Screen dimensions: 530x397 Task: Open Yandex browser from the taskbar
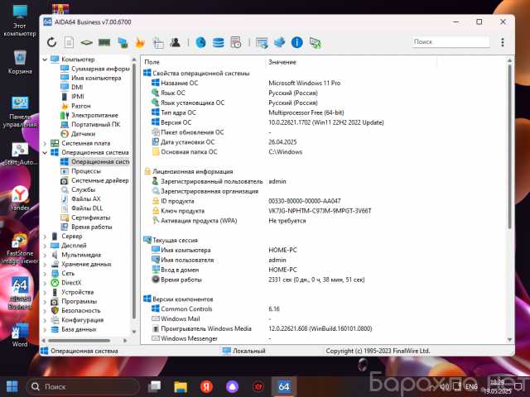pos(206,386)
